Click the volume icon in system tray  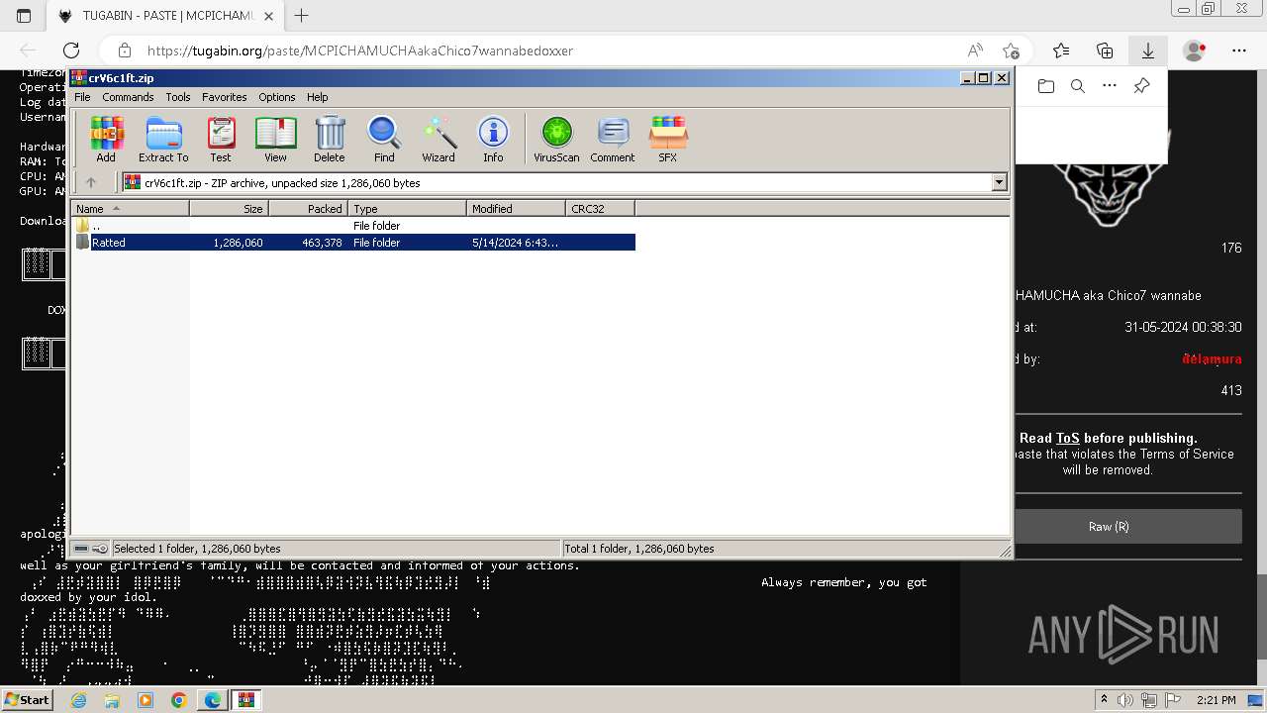(1125, 700)
